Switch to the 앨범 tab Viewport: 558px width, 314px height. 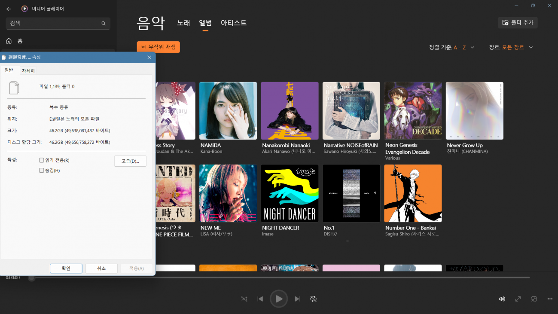point(205,23)
